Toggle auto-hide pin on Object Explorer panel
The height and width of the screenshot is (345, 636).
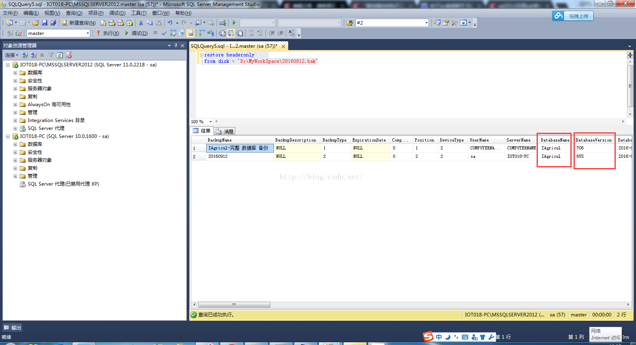tap(176, 46)
